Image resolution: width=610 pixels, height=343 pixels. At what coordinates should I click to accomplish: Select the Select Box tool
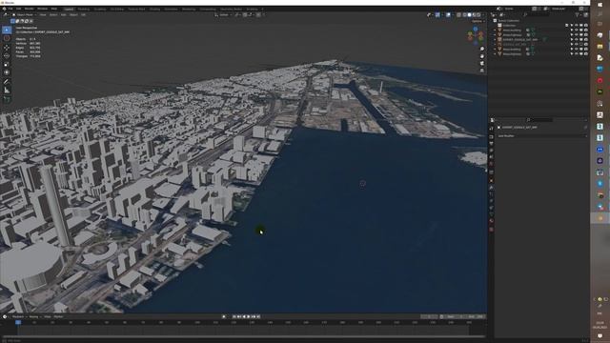tap(7, 30)
